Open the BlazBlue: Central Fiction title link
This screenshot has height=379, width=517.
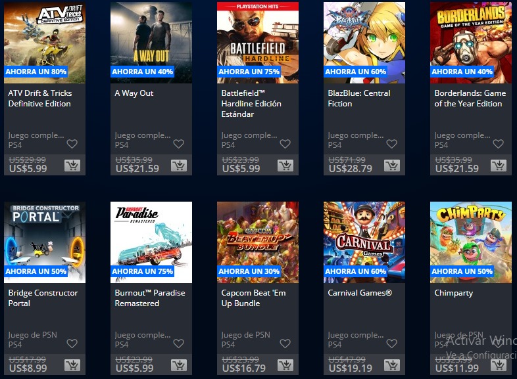pos(359,99)
